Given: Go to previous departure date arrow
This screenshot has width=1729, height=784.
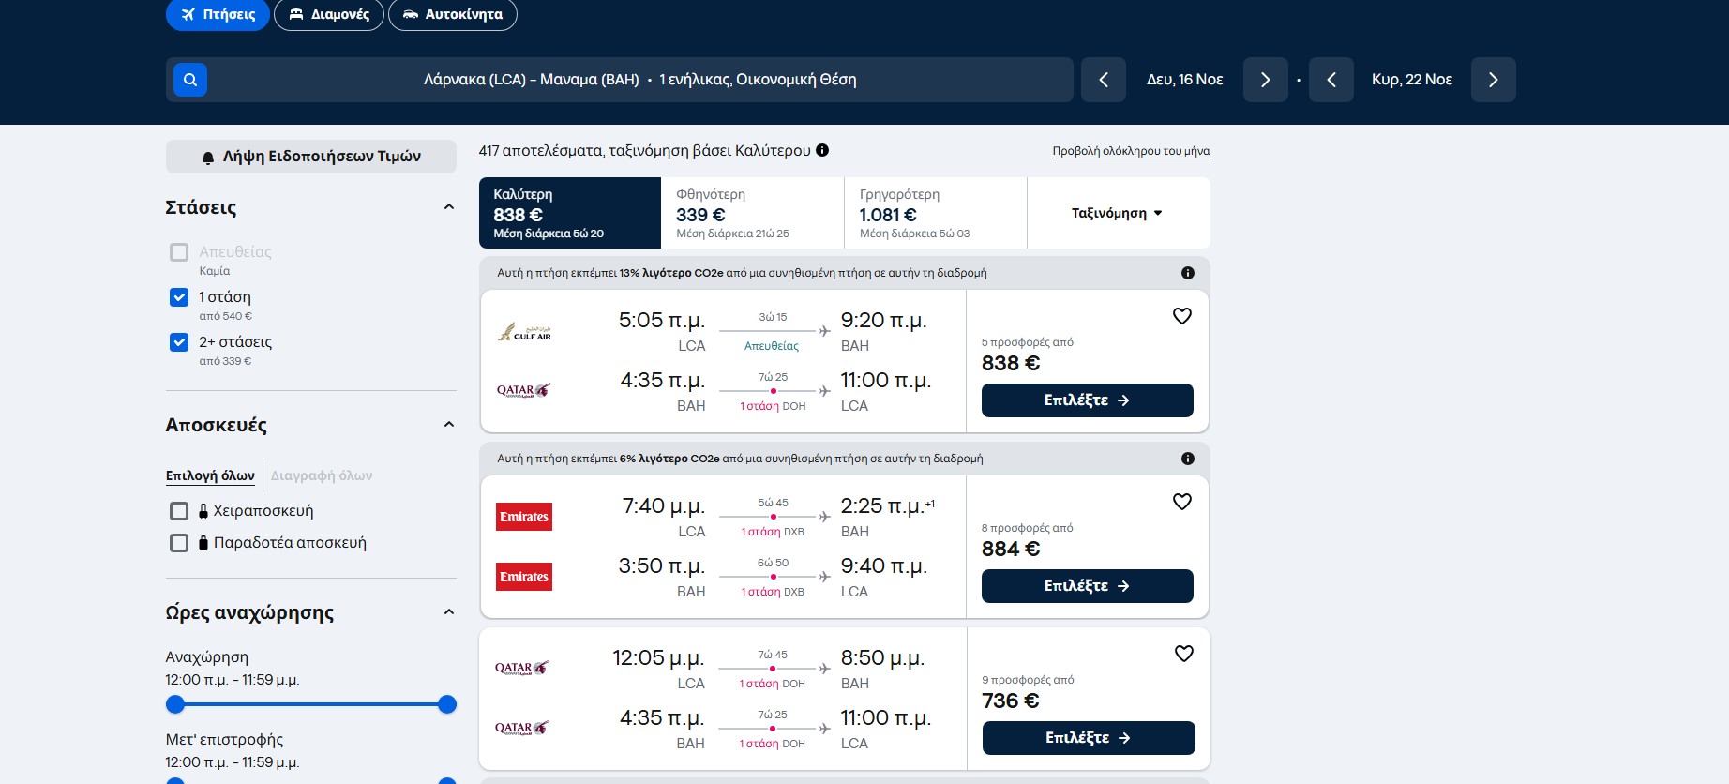Looking at the screenshot, I should (x=1104, y=80).
